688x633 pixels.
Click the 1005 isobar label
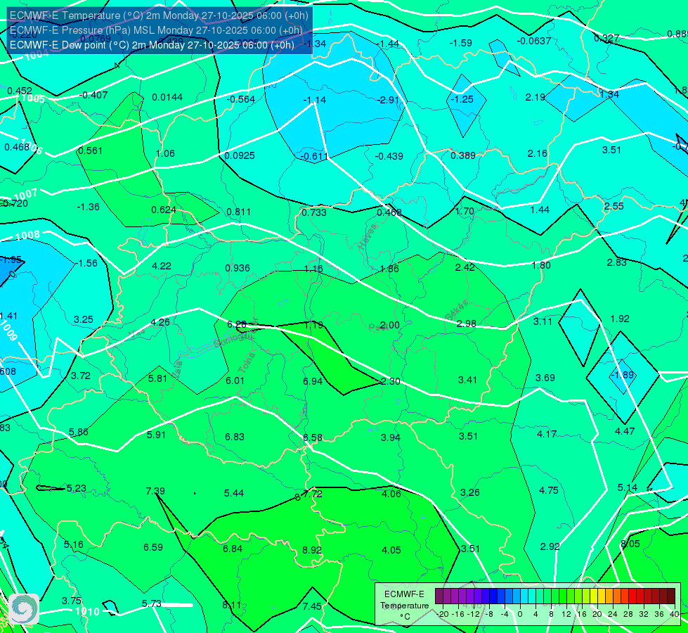point(33,98)
